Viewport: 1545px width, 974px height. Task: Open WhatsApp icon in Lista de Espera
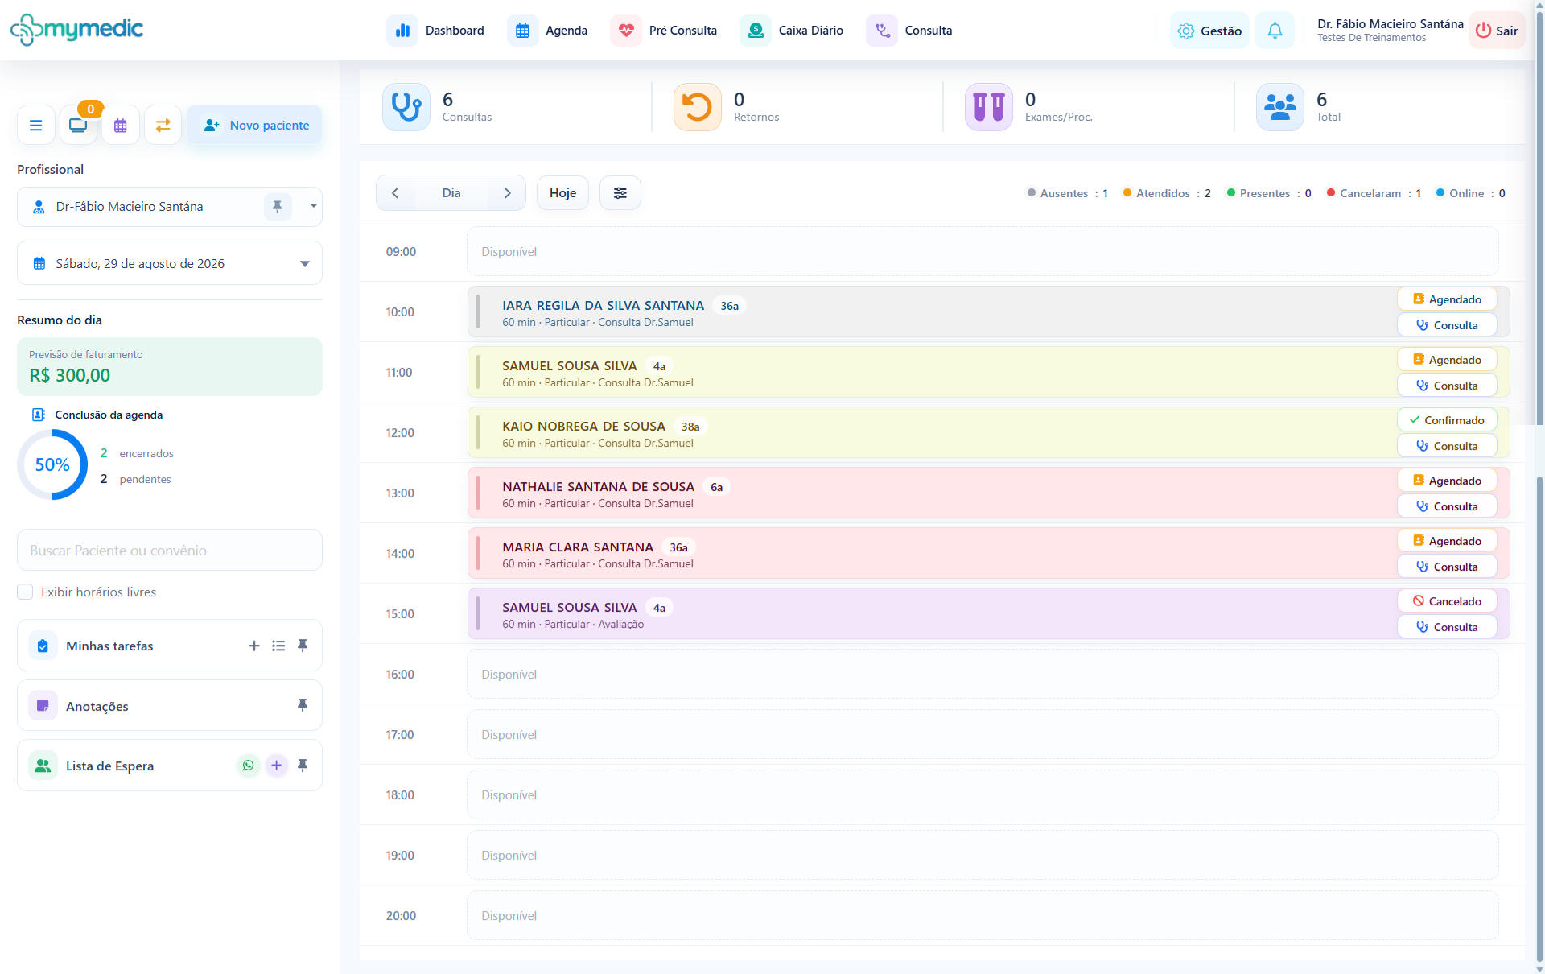(249, 766)
